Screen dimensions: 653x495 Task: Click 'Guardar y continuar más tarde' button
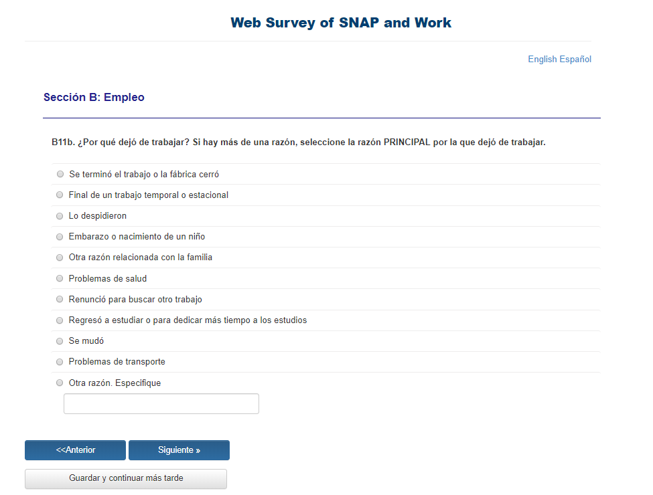point(126,479)
